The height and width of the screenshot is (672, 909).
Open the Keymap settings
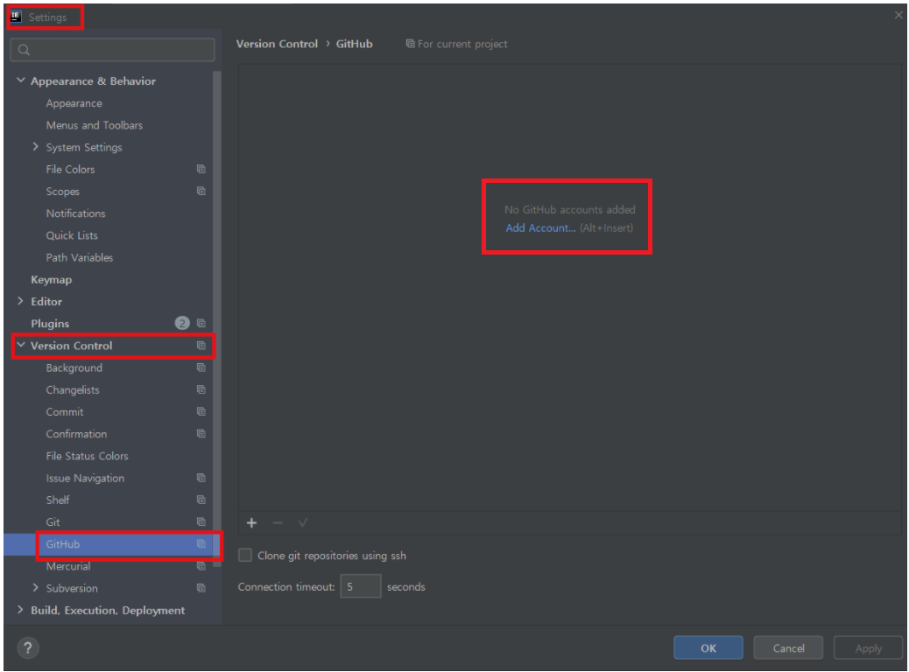pyautogui.click(x=52, y=279)
